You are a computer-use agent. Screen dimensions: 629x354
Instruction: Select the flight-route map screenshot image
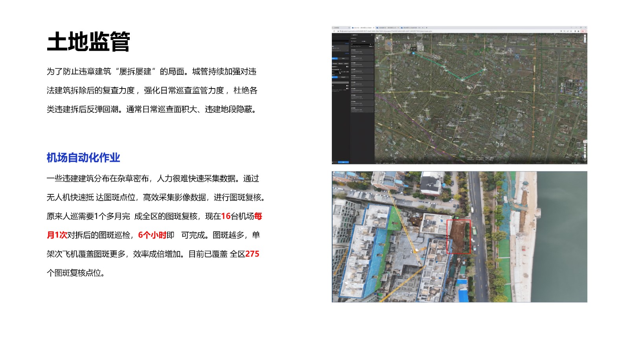pyautogui.click(x=460, y=95)
